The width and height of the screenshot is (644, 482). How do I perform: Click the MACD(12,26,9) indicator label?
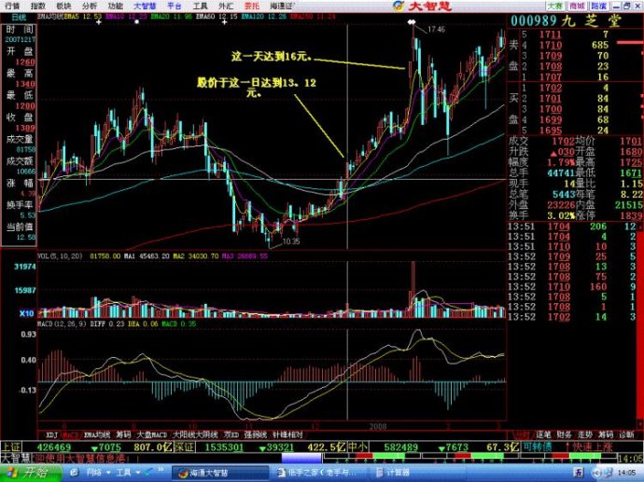pos(62,324)
